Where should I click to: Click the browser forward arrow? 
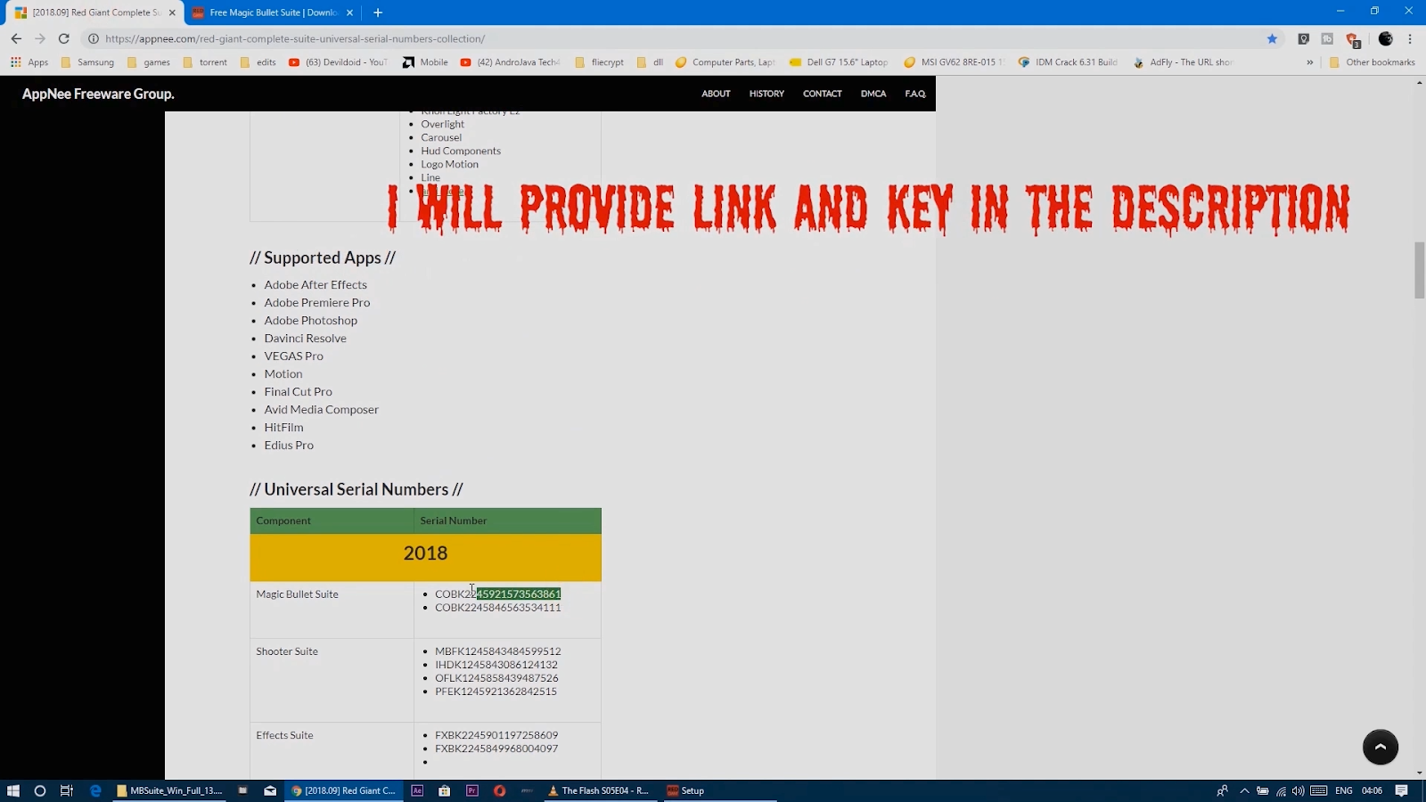[x=40, y=38]
